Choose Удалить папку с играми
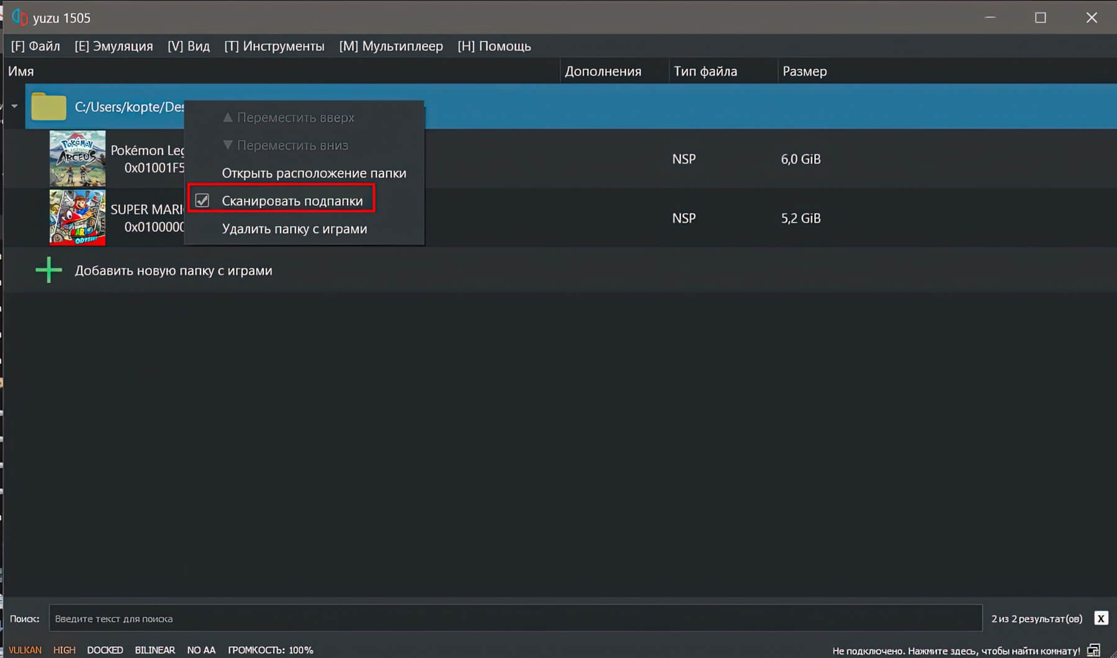This screenshot has height=658, width=1117. coord(294,229)
